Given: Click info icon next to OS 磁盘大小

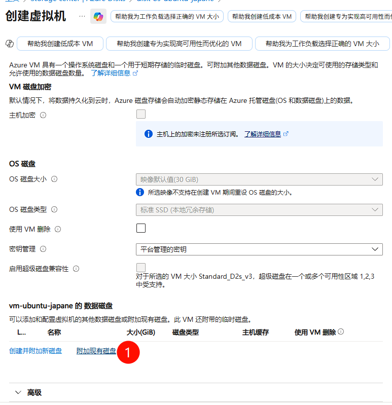Looking at the screenshot, I should [x=54, y=179].
